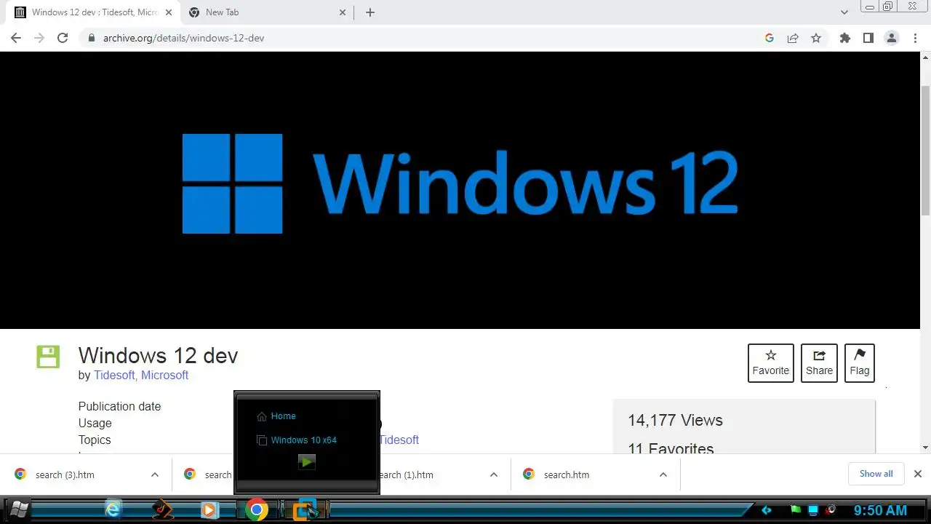Open the Chrome extensions puzzle icon
931x524 pixels.
pyautogui.click(x=844, y=38)
